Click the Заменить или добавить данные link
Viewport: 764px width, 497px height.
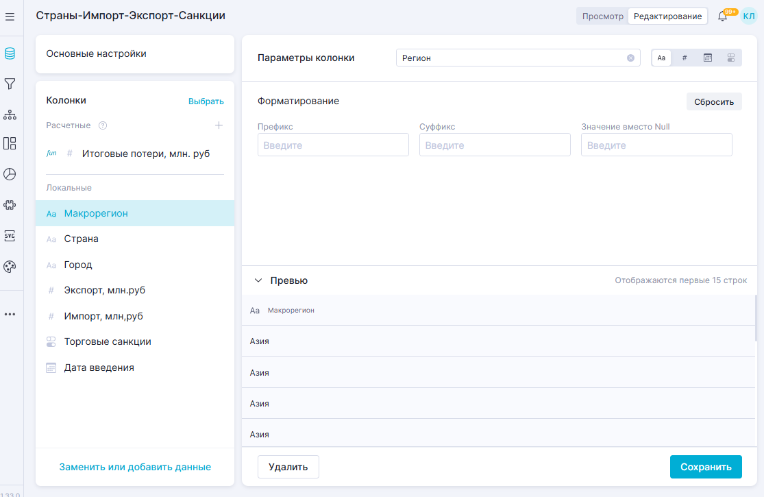pos(135,467)
